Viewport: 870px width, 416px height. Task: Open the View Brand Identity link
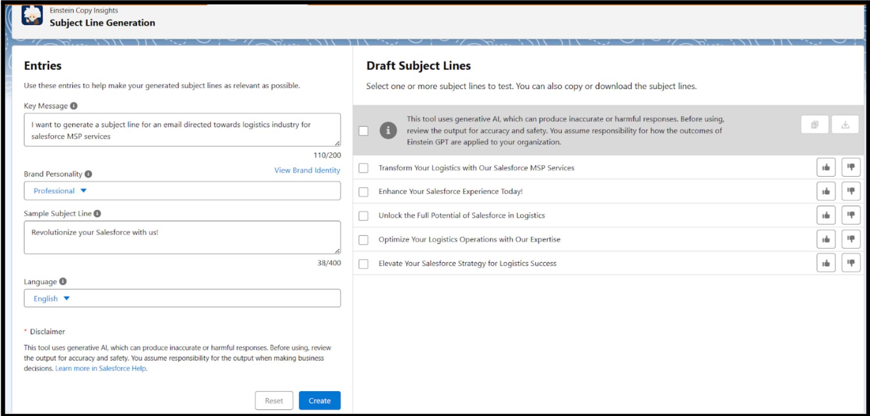(x=307, y=170)
